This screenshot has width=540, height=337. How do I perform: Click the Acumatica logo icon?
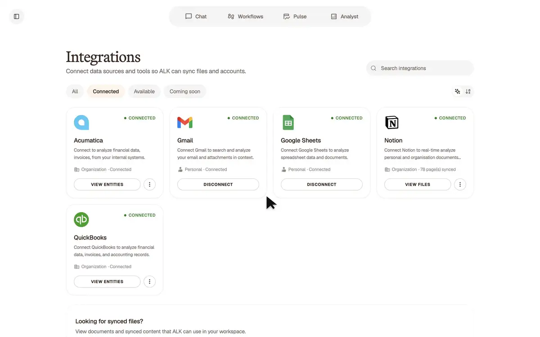pyautogui.click(x=81, y=122)
